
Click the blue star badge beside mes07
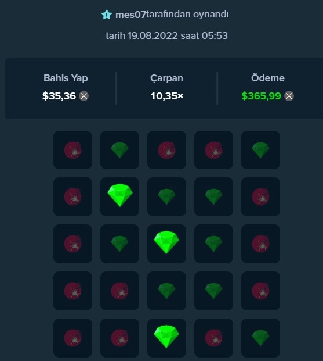point(107,15)
